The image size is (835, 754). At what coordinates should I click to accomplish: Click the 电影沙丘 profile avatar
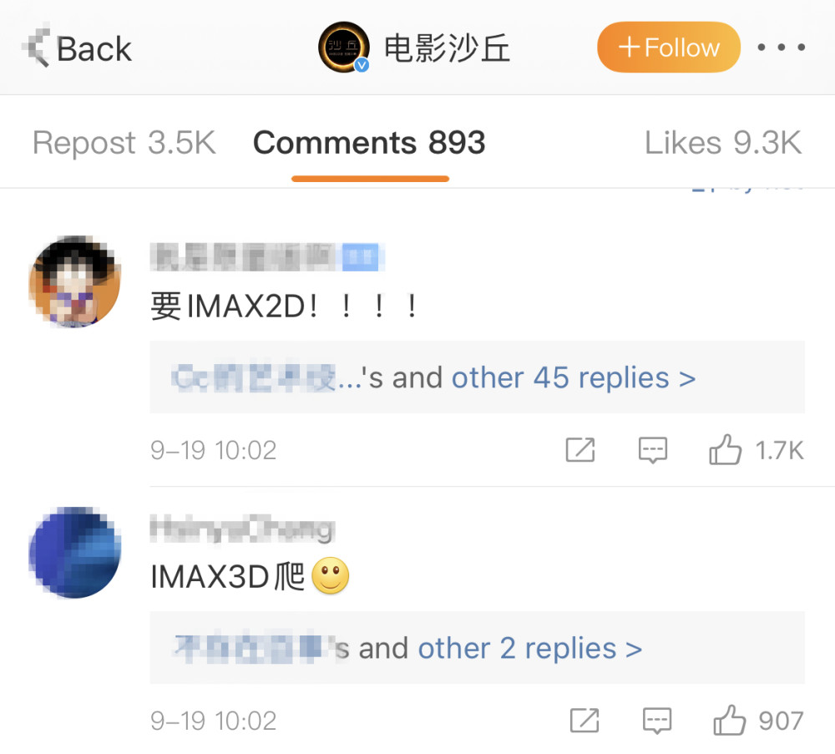point(344,48)
